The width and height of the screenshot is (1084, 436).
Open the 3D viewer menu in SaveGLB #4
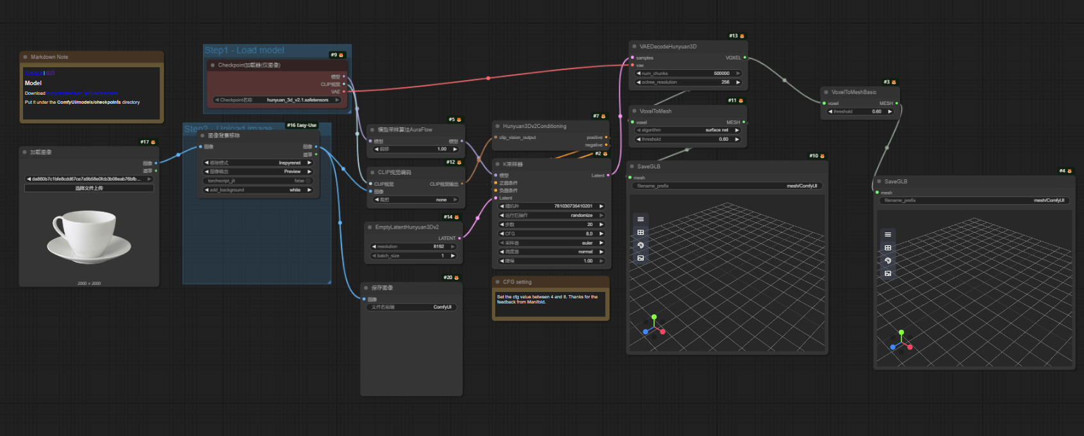pyautogui.click(x=888, y=235)
